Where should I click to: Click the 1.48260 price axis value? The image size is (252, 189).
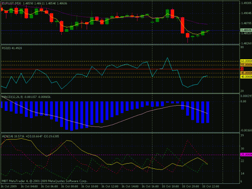(246, 44)
